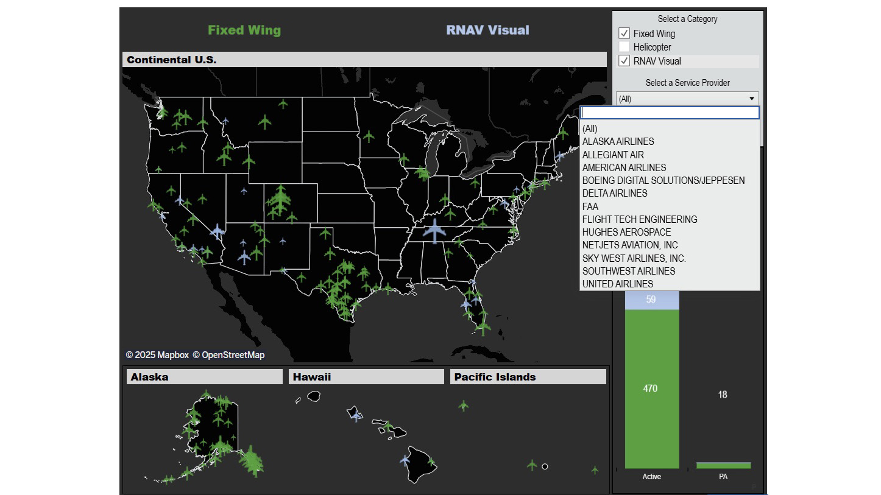
Task: Click the green plane in northern Idaho
Action: (x=202, y=123)
